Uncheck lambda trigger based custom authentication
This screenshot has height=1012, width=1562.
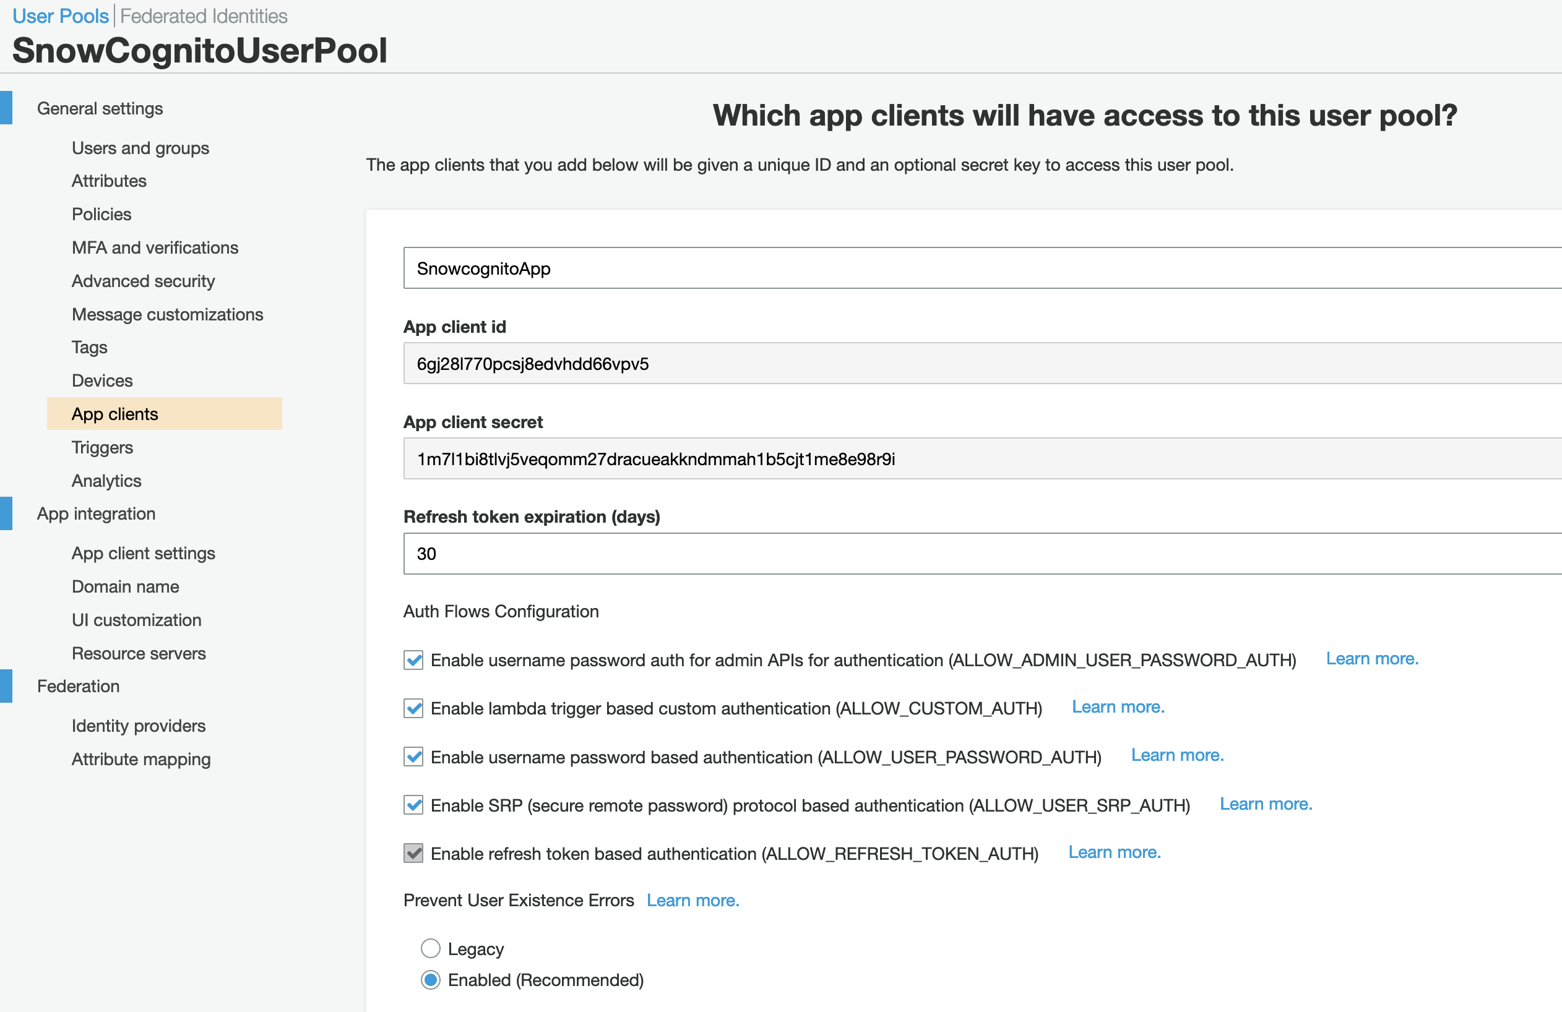tap(413, 708)
